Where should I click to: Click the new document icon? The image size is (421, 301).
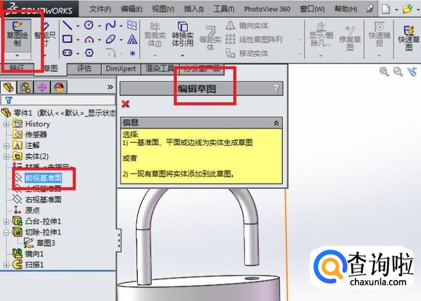(x=386, y=9)
